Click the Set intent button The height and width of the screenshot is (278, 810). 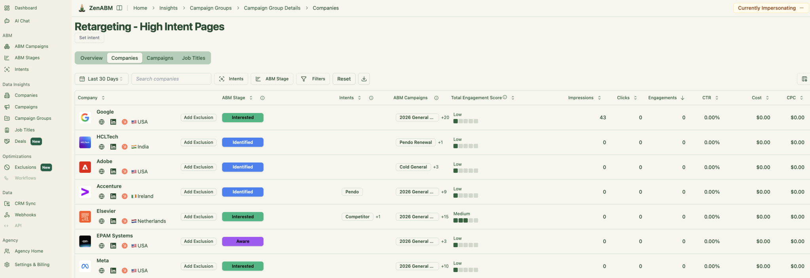click(89, 38)
